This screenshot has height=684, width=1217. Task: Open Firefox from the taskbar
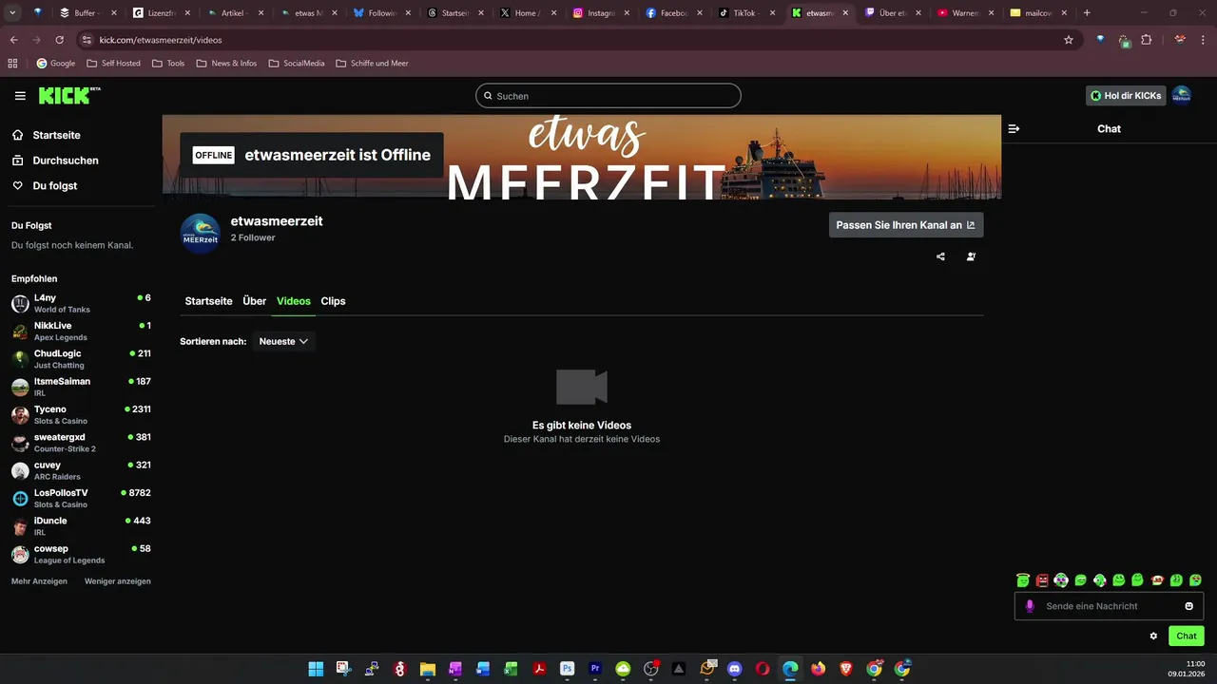[x=818, y=669]
